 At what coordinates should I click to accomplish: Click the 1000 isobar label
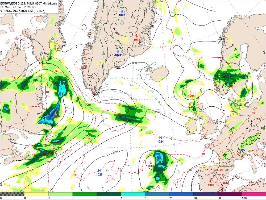click(x=65, y=129)
